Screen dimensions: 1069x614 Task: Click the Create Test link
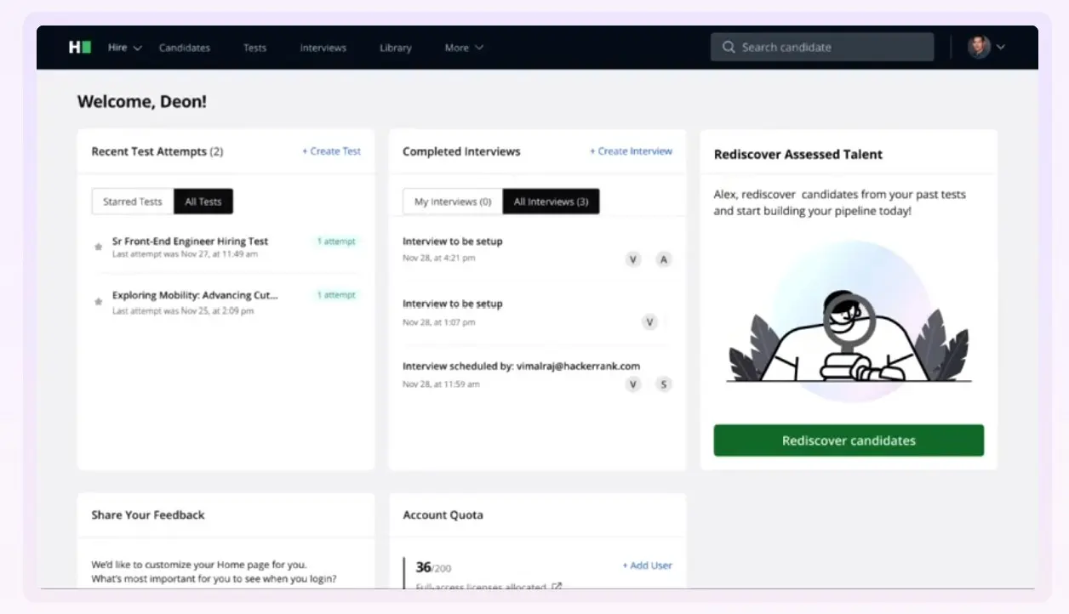[332, 151]
